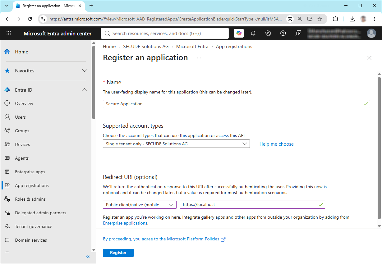
Task: Bookmark this page with the star icon
Action: [320, 19]
